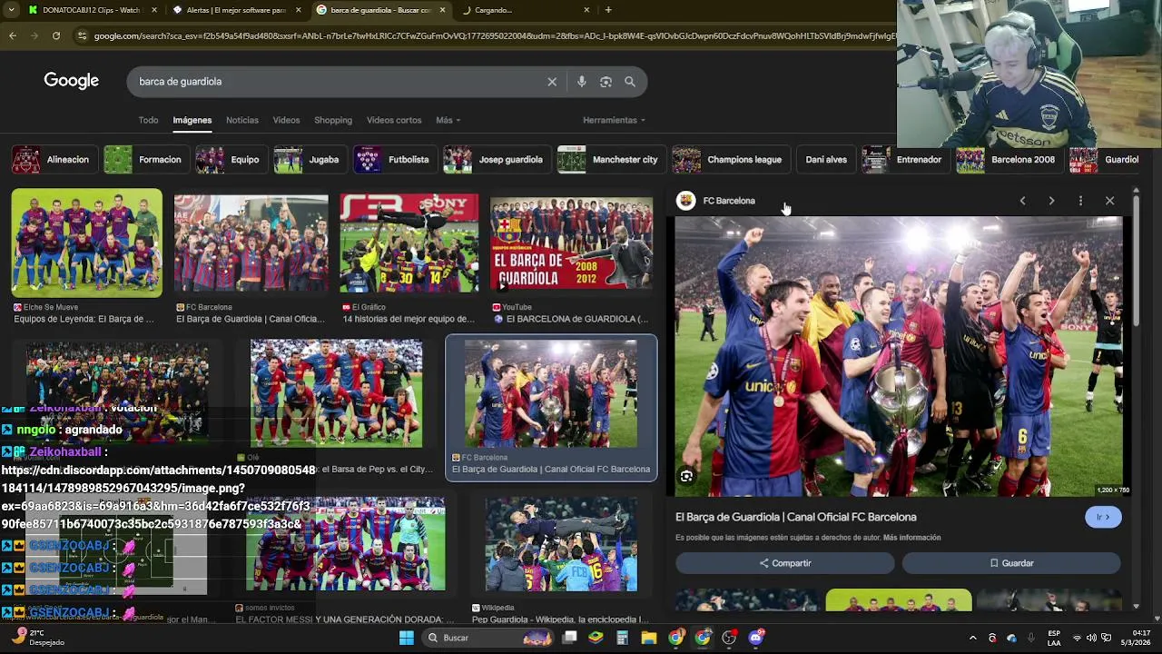Image resolution: width=1162 pixels, height=654 pixels.
Task: Close the Alertas browser tab
Action: [298, 10]
